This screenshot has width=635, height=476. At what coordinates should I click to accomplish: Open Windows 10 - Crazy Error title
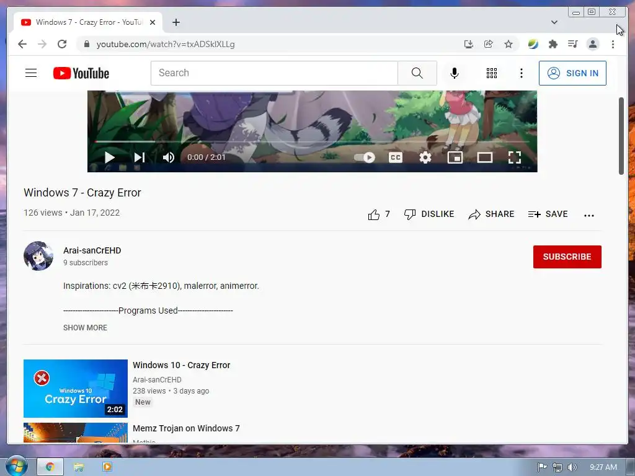(x=182, y=365)
